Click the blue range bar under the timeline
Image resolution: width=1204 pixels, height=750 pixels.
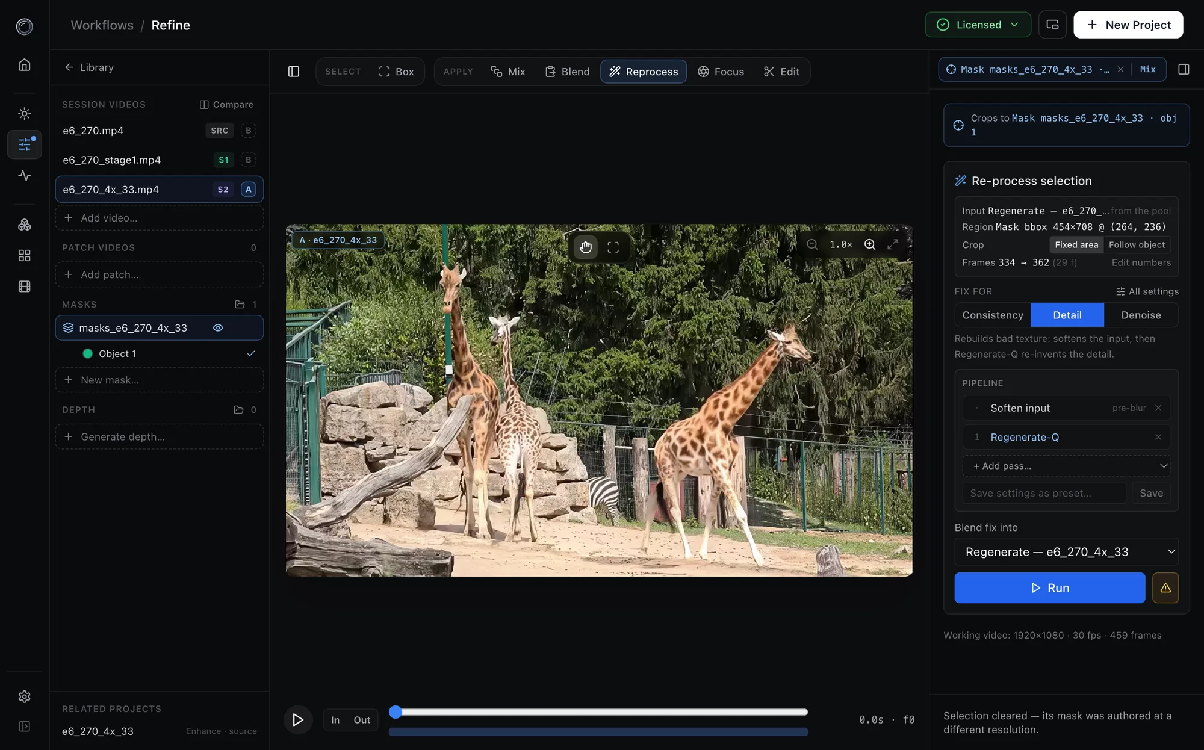coord(598,732)
